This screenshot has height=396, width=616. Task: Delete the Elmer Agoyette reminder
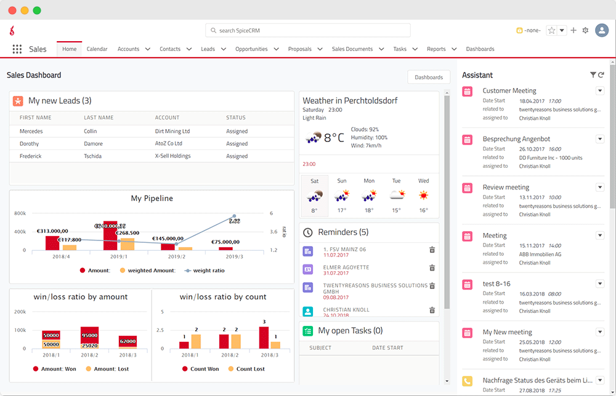(x=432, y=267)
